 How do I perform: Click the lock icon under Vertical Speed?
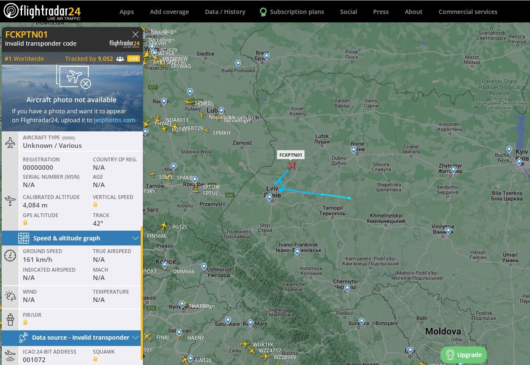95,204
